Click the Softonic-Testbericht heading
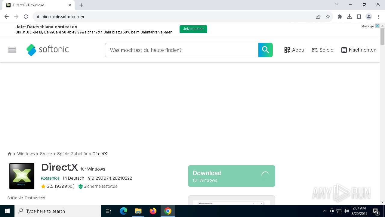Viewport: 385px width, 217px height. pos(26,198)
